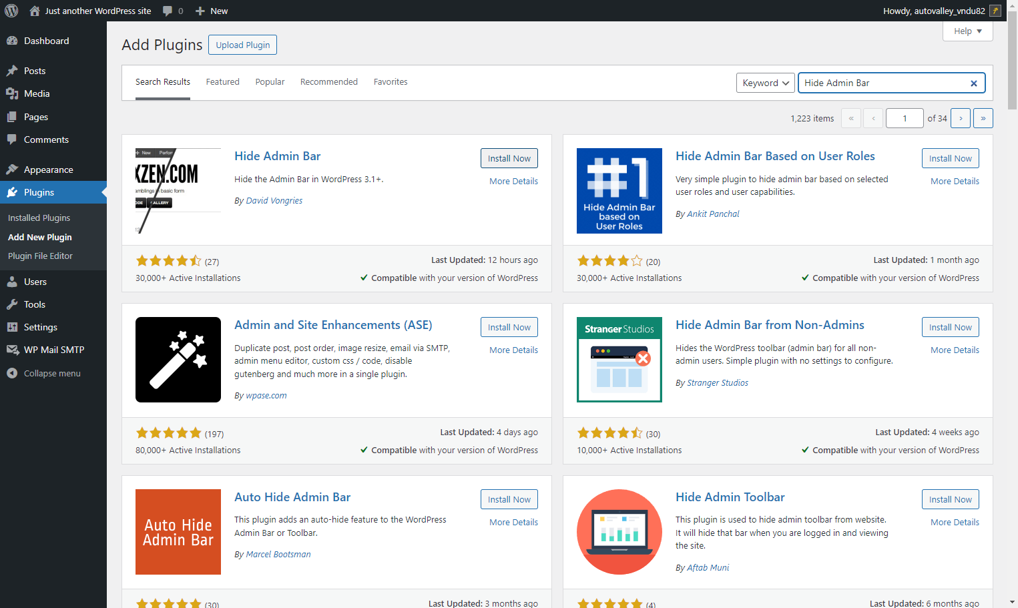Switch to the Favorites tab
Screen dimensions: 1018x608
(391, 82)
